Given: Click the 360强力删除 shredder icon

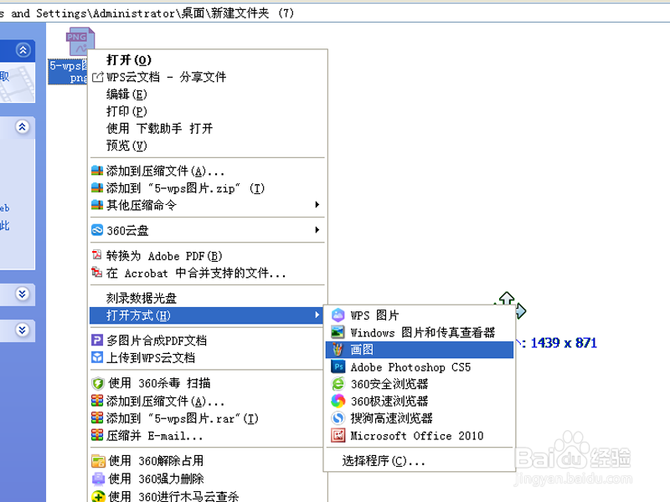Looking at the screenshot, I should [98, 479].
